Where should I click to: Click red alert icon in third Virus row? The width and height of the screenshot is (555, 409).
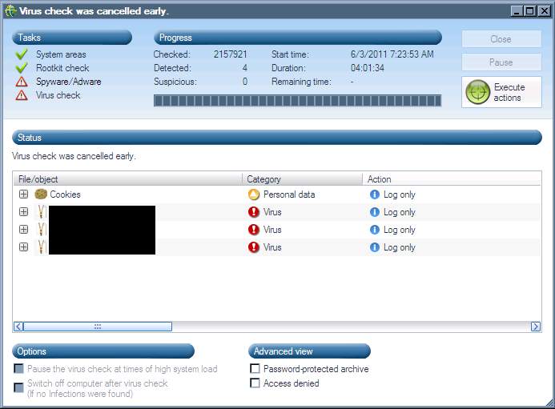pyautogui.click(x=254, y=247)
